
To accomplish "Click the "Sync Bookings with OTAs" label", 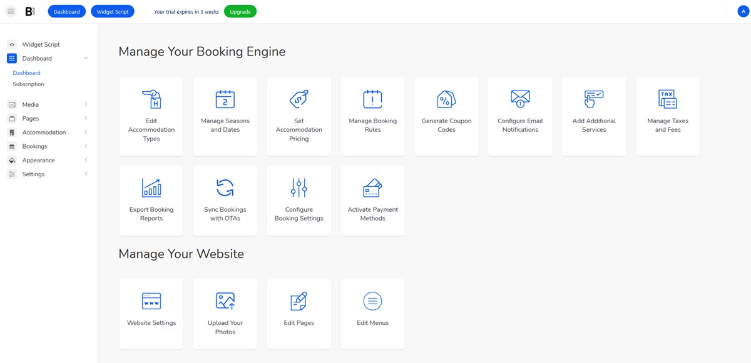I will (225, 214).
